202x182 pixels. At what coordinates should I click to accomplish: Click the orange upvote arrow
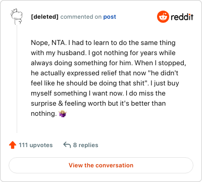tap(13, 145)
